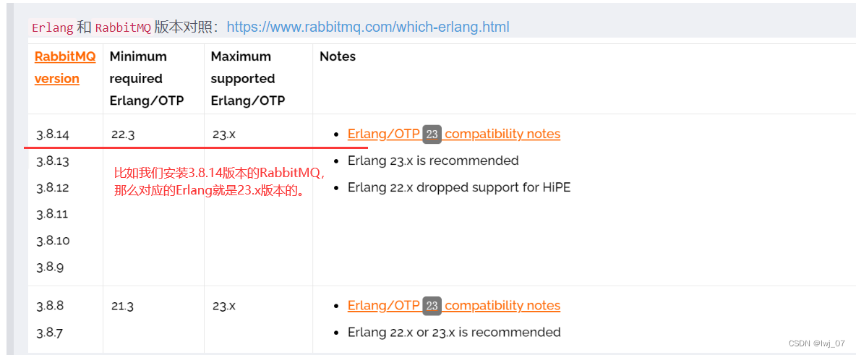
Task: Open compatibility notes link in 3.8.8 row
Action: (x=453, y=305)
